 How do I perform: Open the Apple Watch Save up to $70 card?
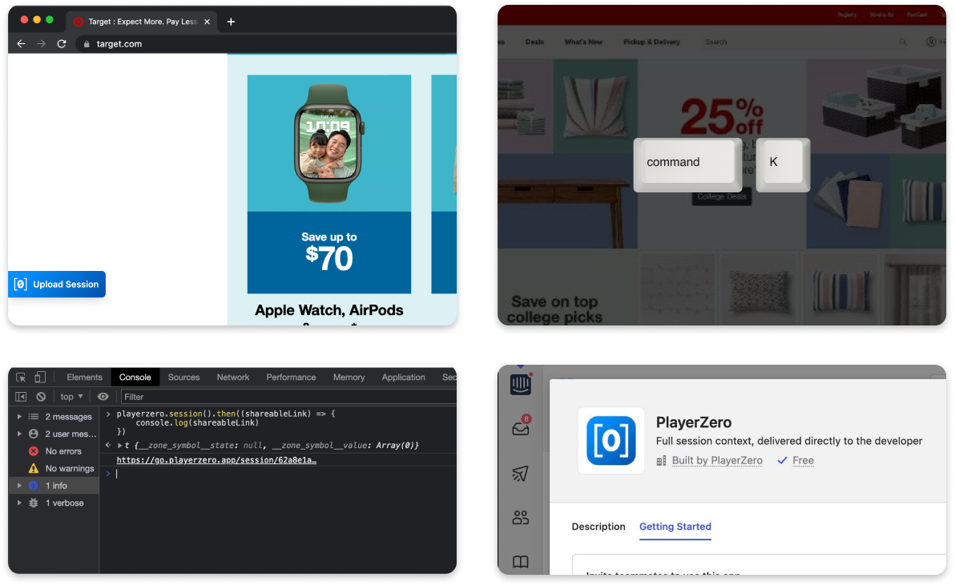[329, 184]
